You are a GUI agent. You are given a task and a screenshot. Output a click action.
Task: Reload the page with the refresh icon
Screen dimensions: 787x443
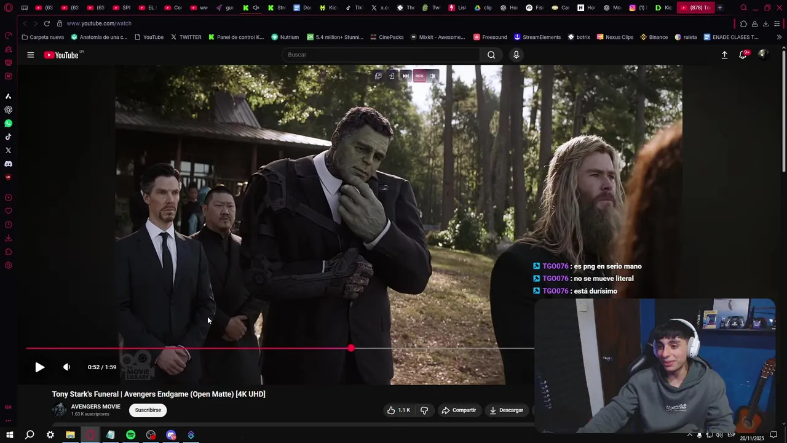(47, 23)
